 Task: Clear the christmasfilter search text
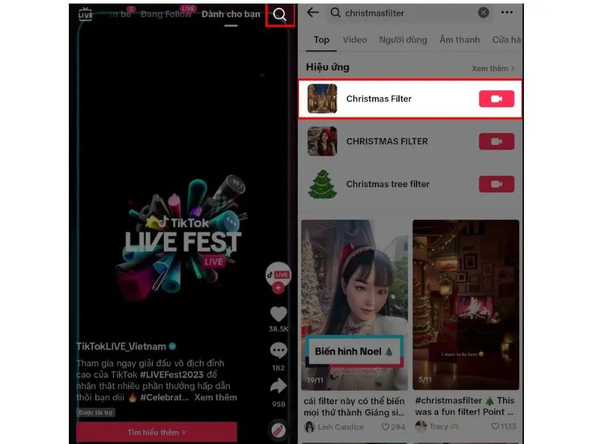483,13
